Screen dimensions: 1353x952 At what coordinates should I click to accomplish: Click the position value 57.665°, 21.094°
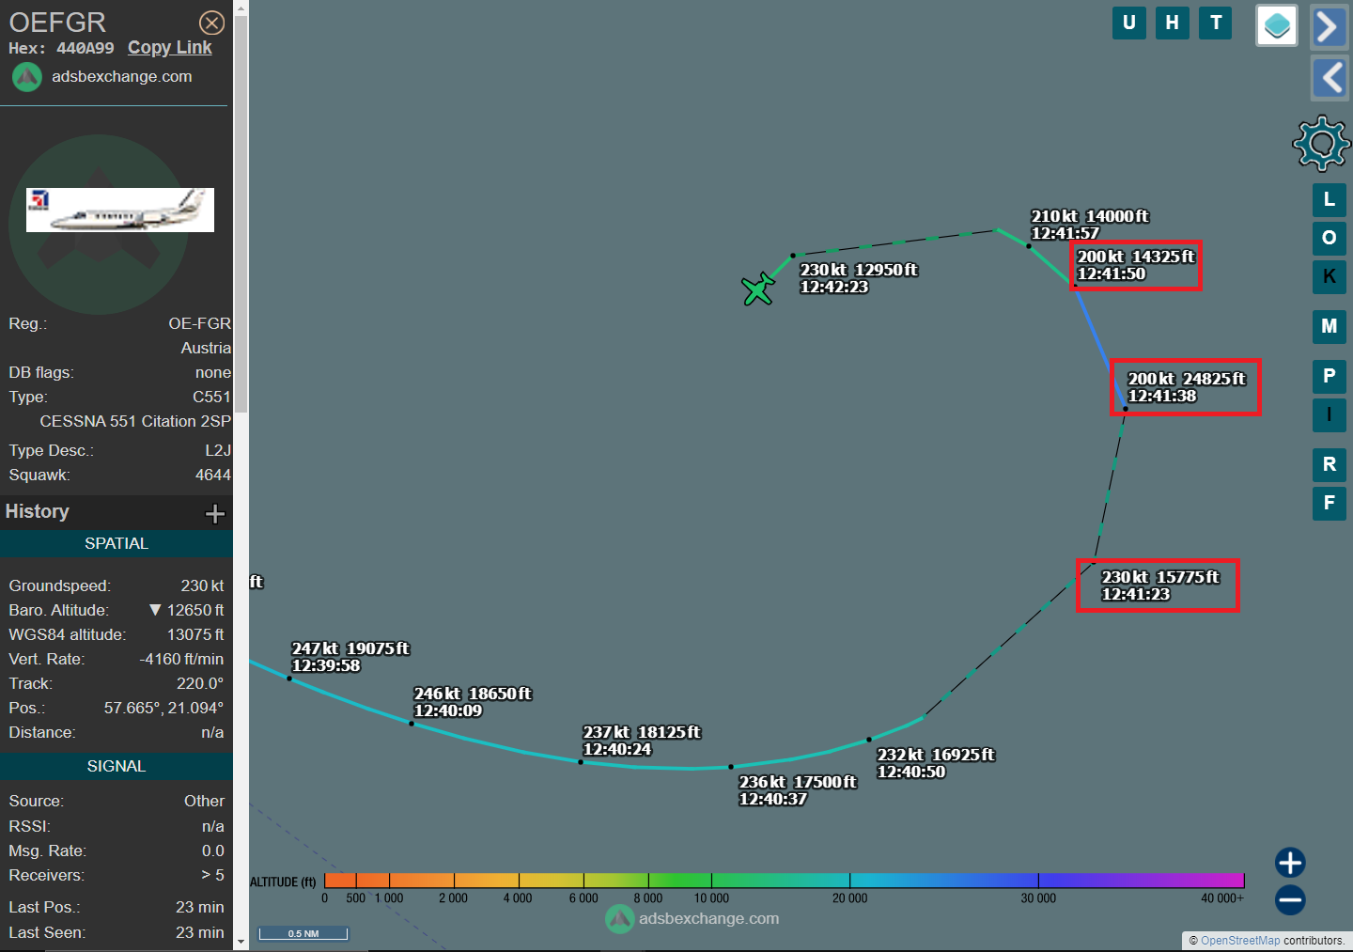tap(163, 708)
